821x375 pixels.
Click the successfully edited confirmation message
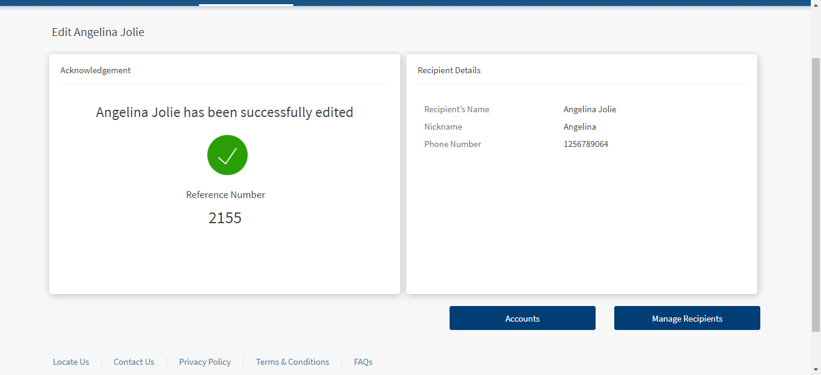[x=225, y=112]
